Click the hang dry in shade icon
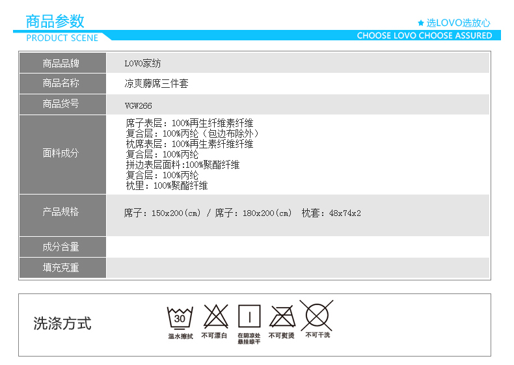Screen dimensions: 514x365 point(249,317)
